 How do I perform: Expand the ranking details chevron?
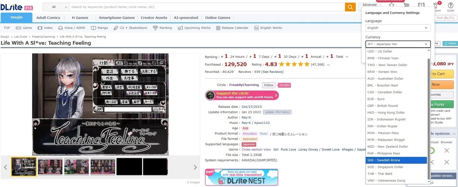point(347,57)
